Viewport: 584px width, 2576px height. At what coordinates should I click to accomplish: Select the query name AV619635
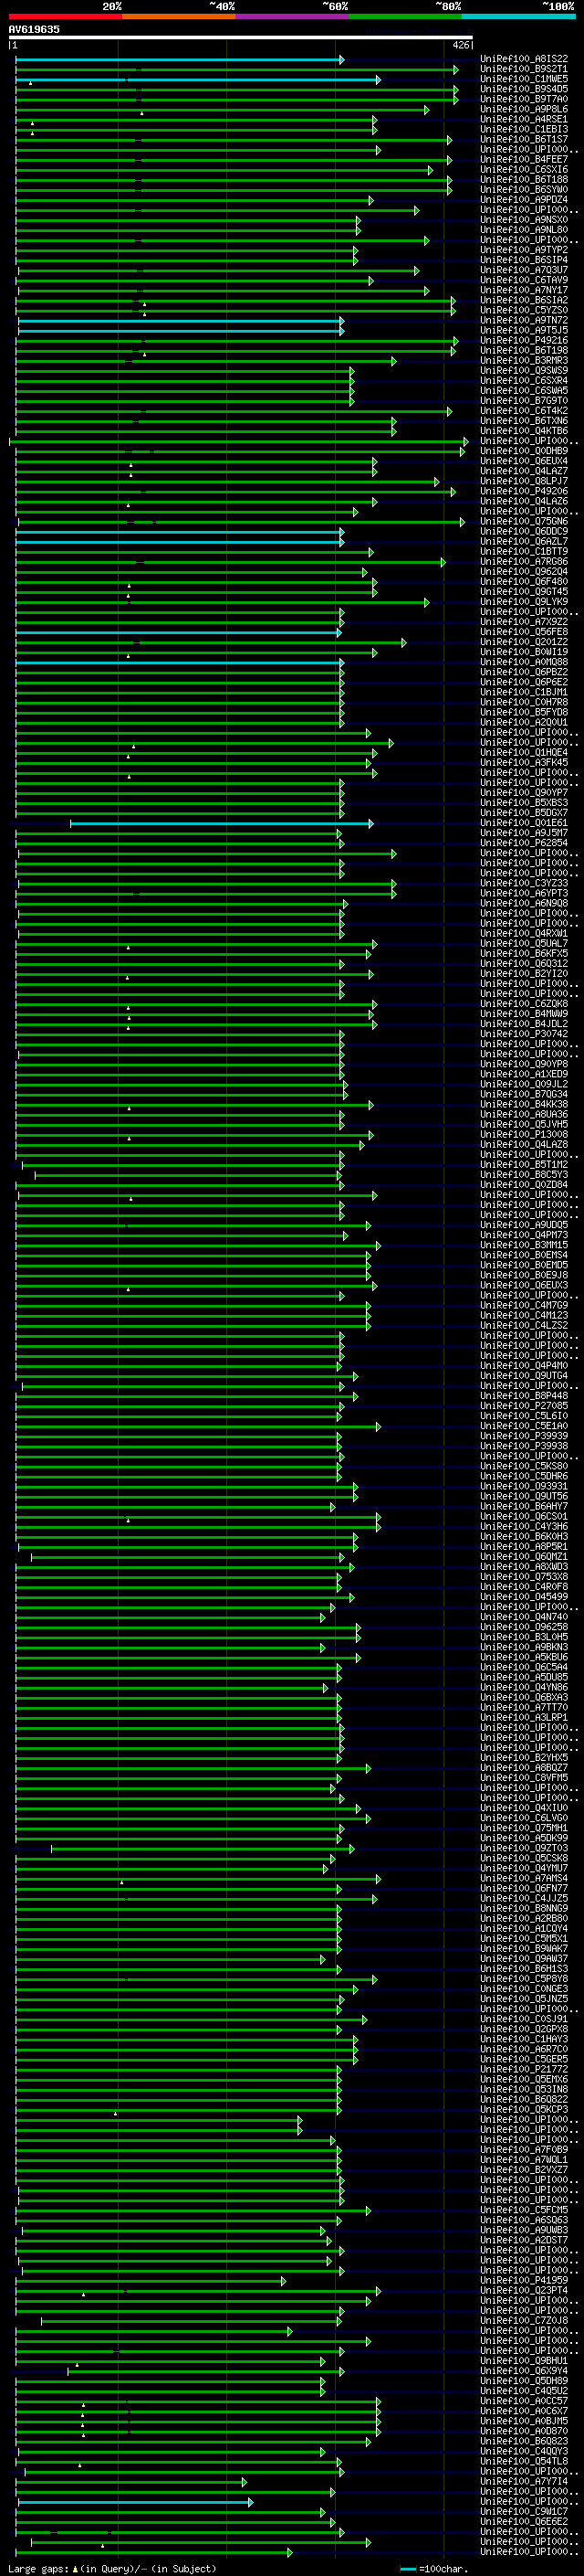pyautogui.click(x=34, y=29)
